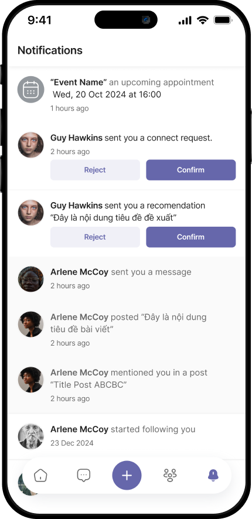Check the battery icon in status bar
Screen dimensions: 252x519
click(x=223, y=20)
